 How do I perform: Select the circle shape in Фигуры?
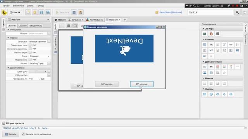(x=211, y=94)
